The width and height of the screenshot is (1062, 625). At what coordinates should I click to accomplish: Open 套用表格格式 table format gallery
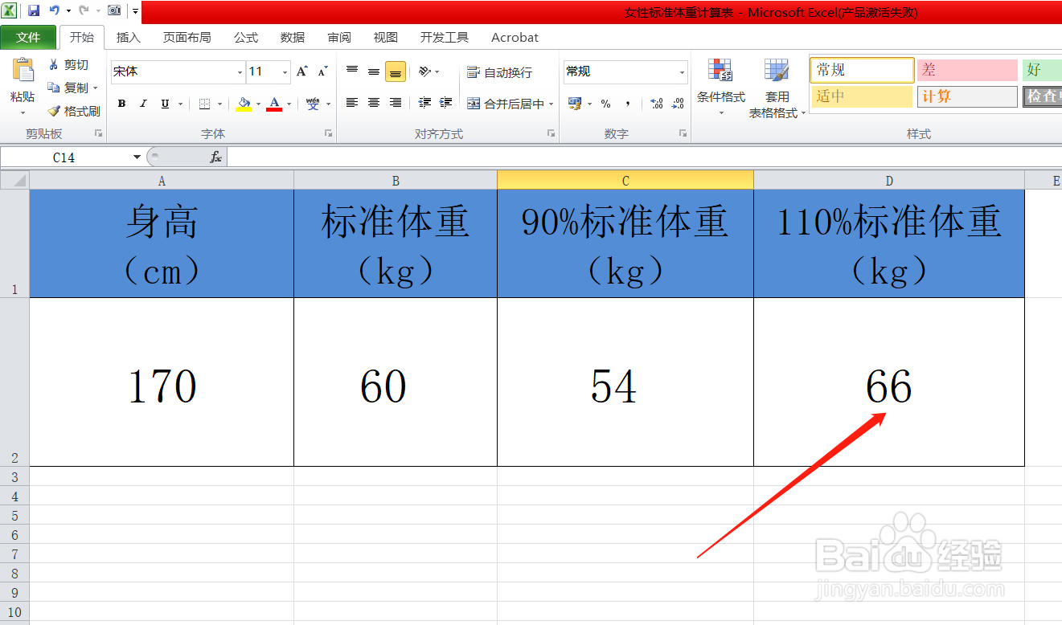tap(777, 88)
